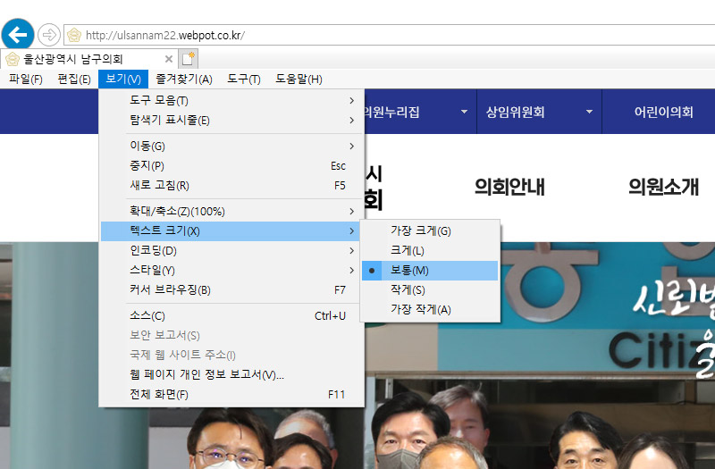Screen dimensions: 715x469
Task: Choose 전체 화면(F) full screen
Action: pos(231,394)
